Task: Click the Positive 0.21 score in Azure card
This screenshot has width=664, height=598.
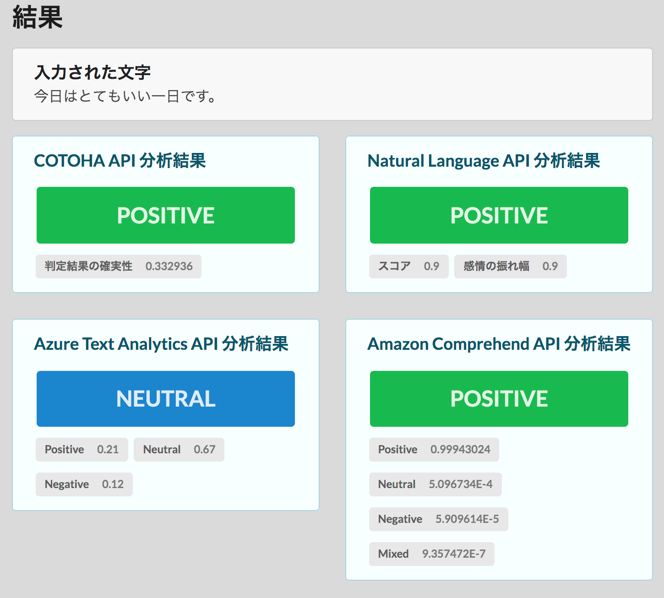Action: click(82, 449)
